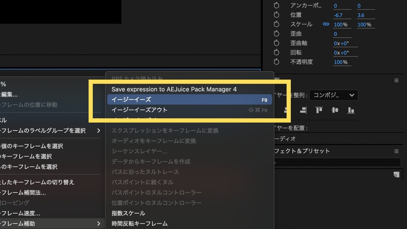Click パスポイントに続くヌル item

(190, 182)
